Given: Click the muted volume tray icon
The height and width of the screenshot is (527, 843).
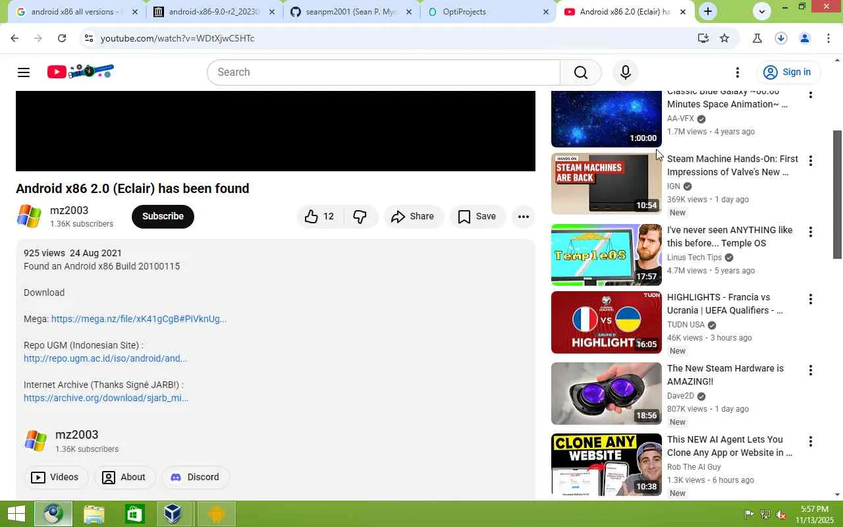Looking at the screenshot, I should coord(781,514).
